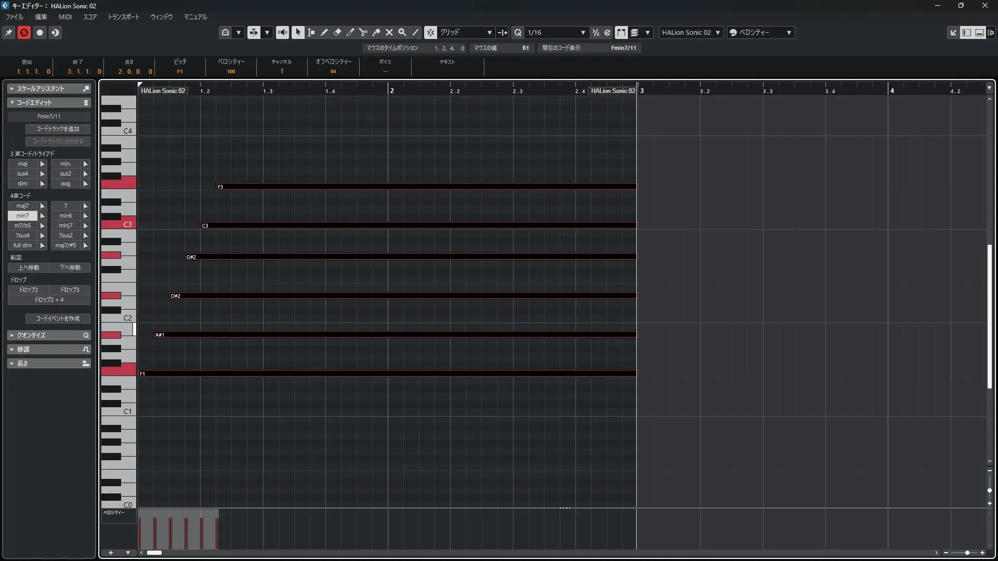Toggle the Solo editor button
The width and height of the screenshot is (998, 561).
(24, 32)
